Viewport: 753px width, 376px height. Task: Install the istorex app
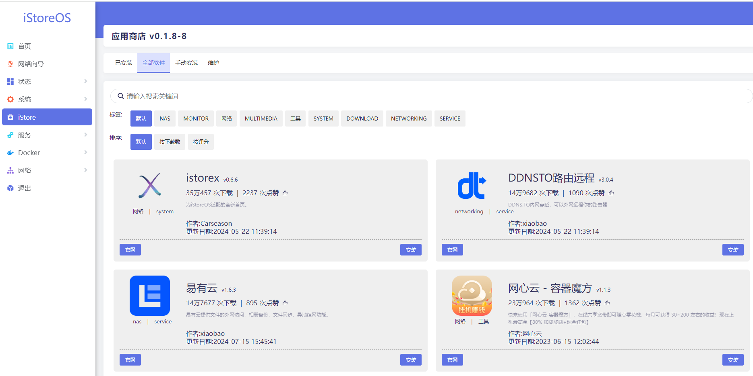(x=411, y=250)
